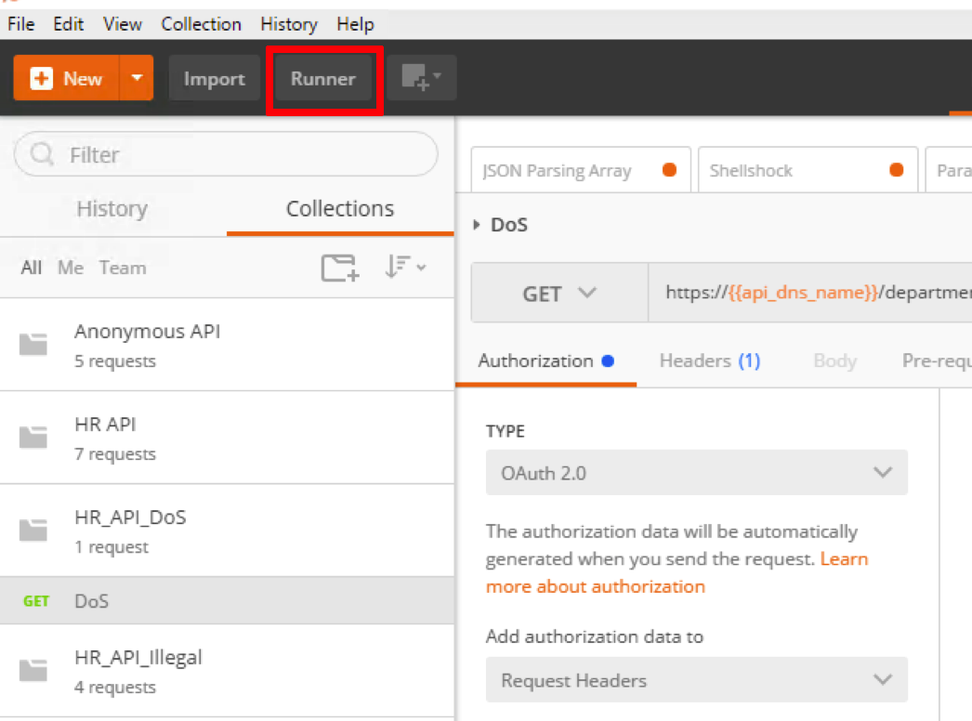
Task: Click the new collection folder icon
Action: tap(340, 268)
